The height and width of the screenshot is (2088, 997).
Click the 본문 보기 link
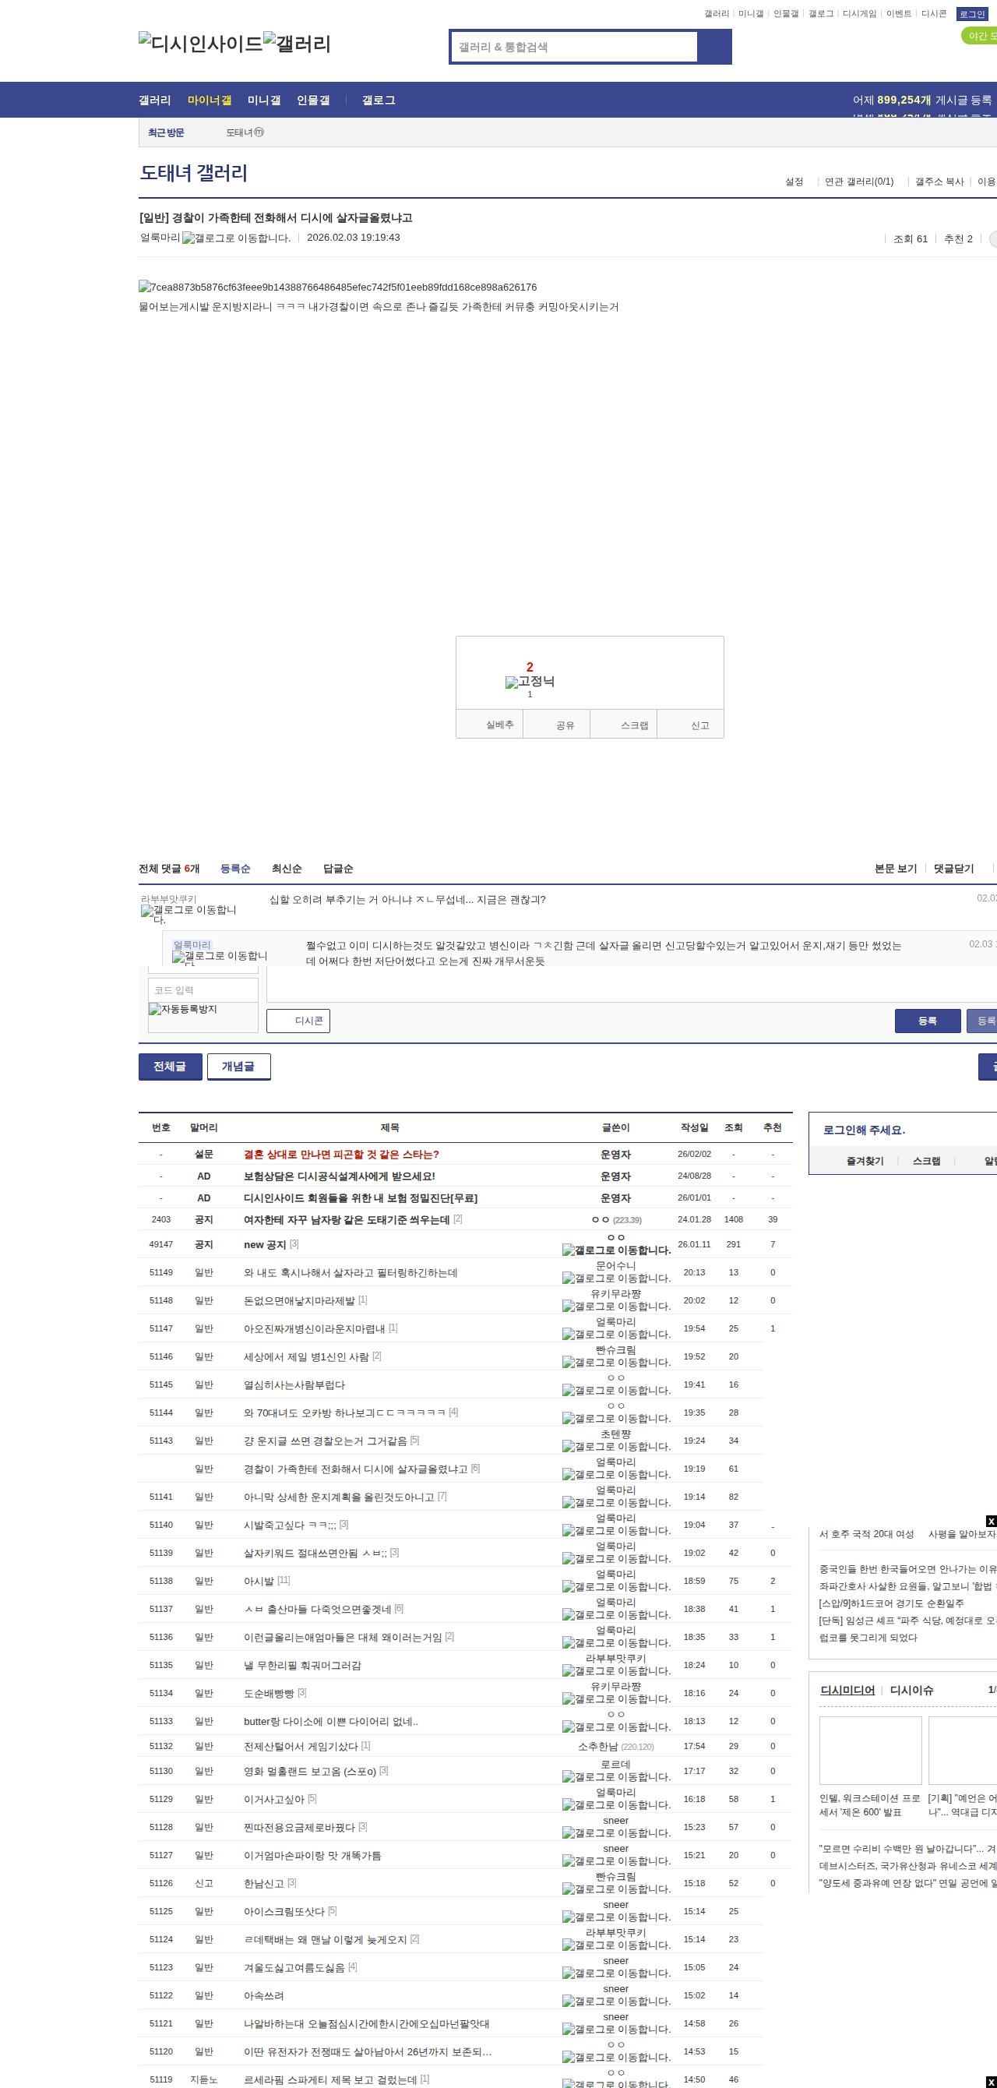pyautogui.click(x=896, y=869)
